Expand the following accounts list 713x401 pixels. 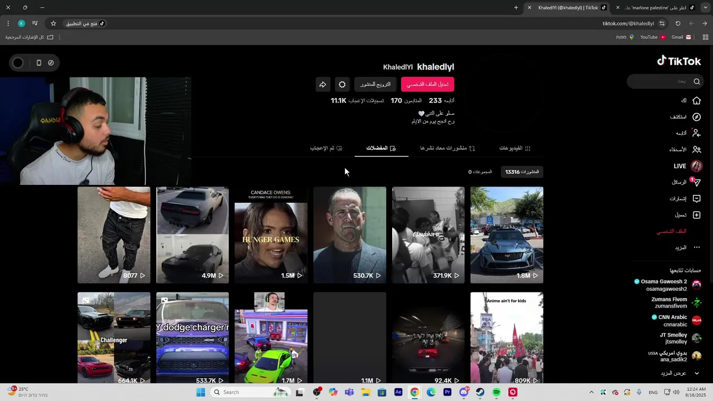[681, 373]
